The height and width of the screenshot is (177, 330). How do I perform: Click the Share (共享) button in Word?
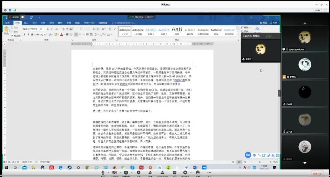click(274, 23)
